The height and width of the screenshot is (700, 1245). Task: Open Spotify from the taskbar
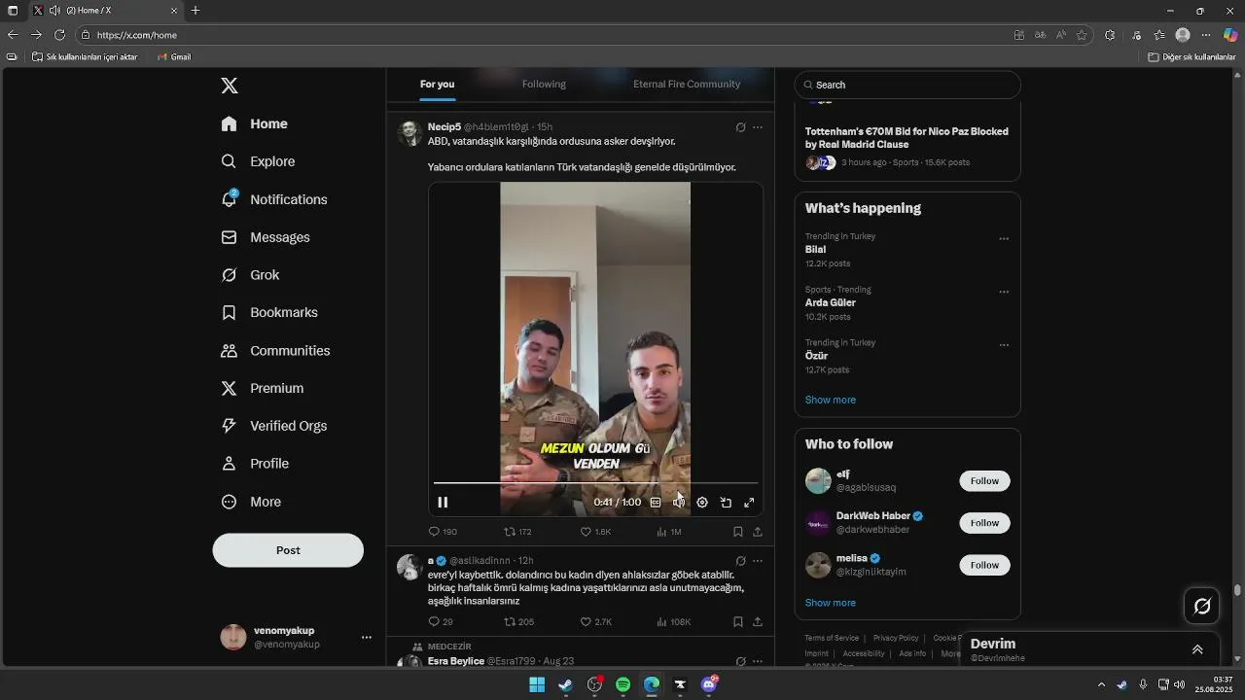click(x=622, y=684)
